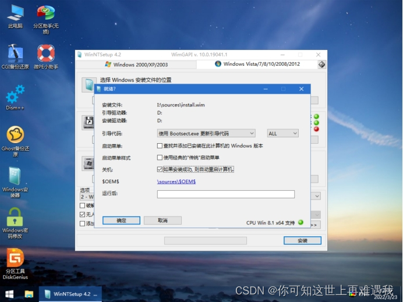403x302 pixels.
Task: Click the boot drive floppy icon in WinNTSetup
Action: click(88, 122)
